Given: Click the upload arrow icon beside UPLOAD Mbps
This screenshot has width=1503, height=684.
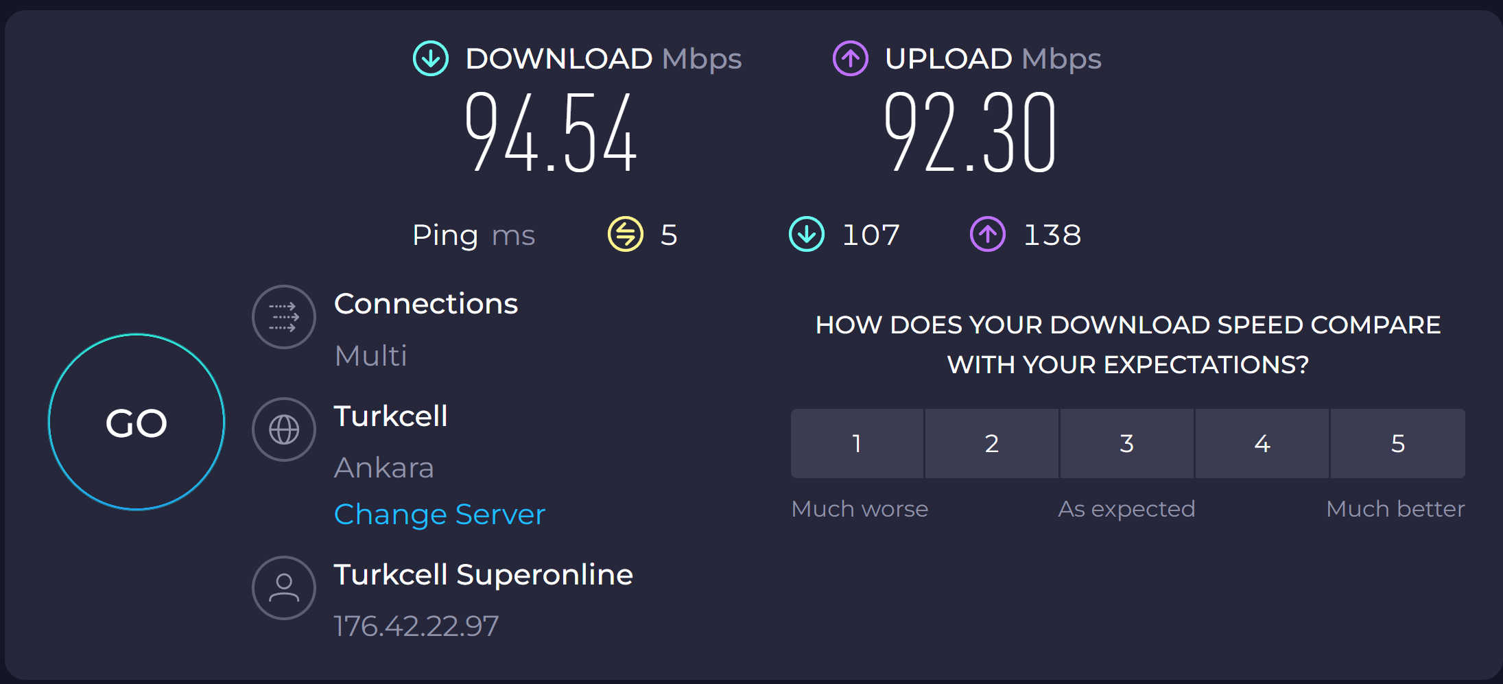Looking at the screenshot, I should click(850, 59).
